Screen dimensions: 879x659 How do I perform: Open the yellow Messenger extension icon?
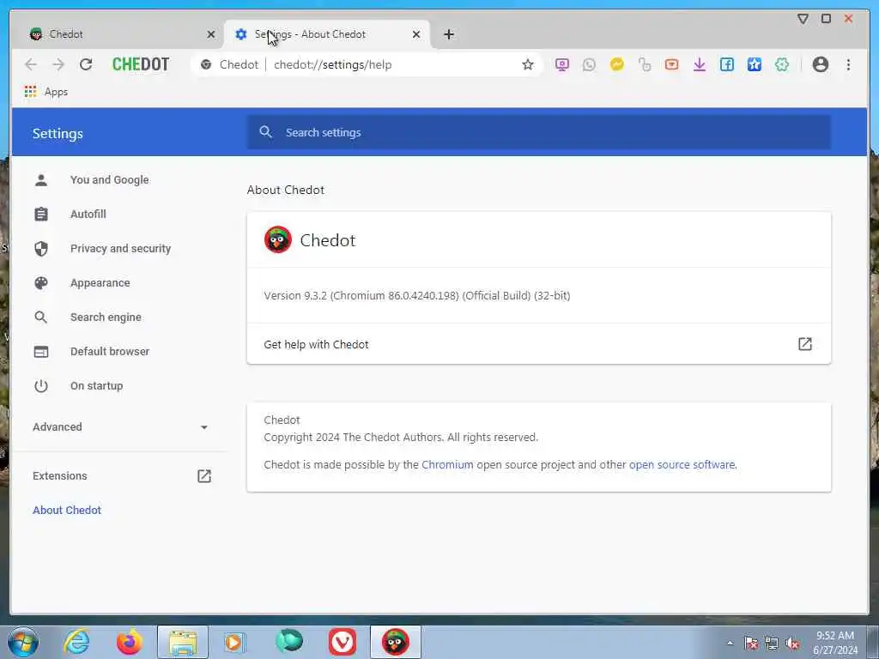[x=616, y=64]
